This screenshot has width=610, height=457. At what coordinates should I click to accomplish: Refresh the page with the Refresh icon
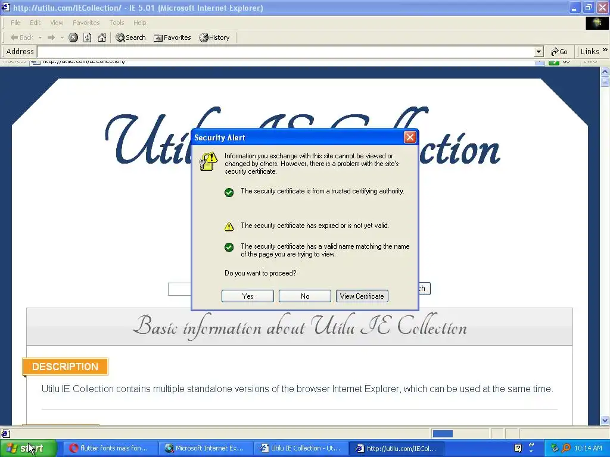pyautogui.click(x=88, y=37)
